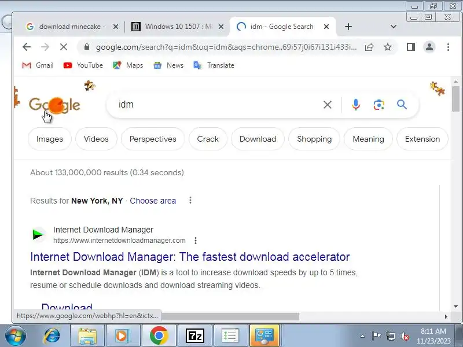Select the Meaning filter chip
Image resolution: width=463 pixels, height=347 pixels.
click(368, 139)
